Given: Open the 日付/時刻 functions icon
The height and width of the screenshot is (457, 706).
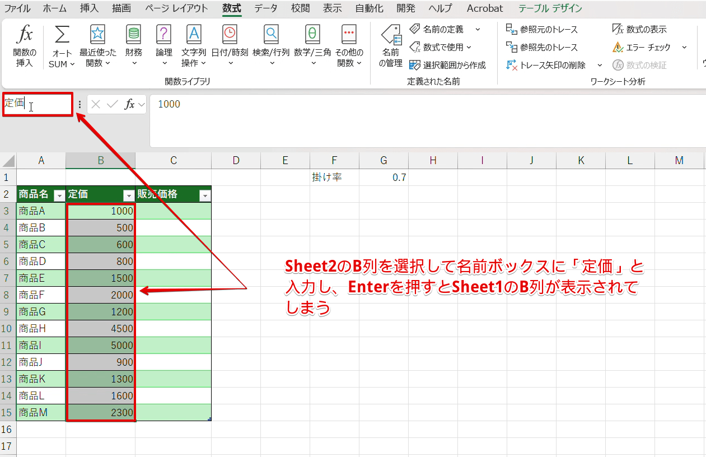Looking at the screenshot, I should 230,34.
